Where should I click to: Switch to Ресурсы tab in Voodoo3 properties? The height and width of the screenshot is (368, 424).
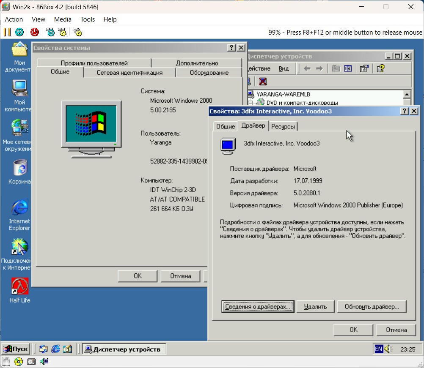point(283,126)
